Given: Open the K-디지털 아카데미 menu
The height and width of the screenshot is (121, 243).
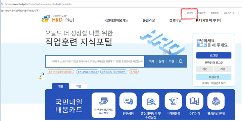Looking at the screenshot, I should [x=208, y=20].
